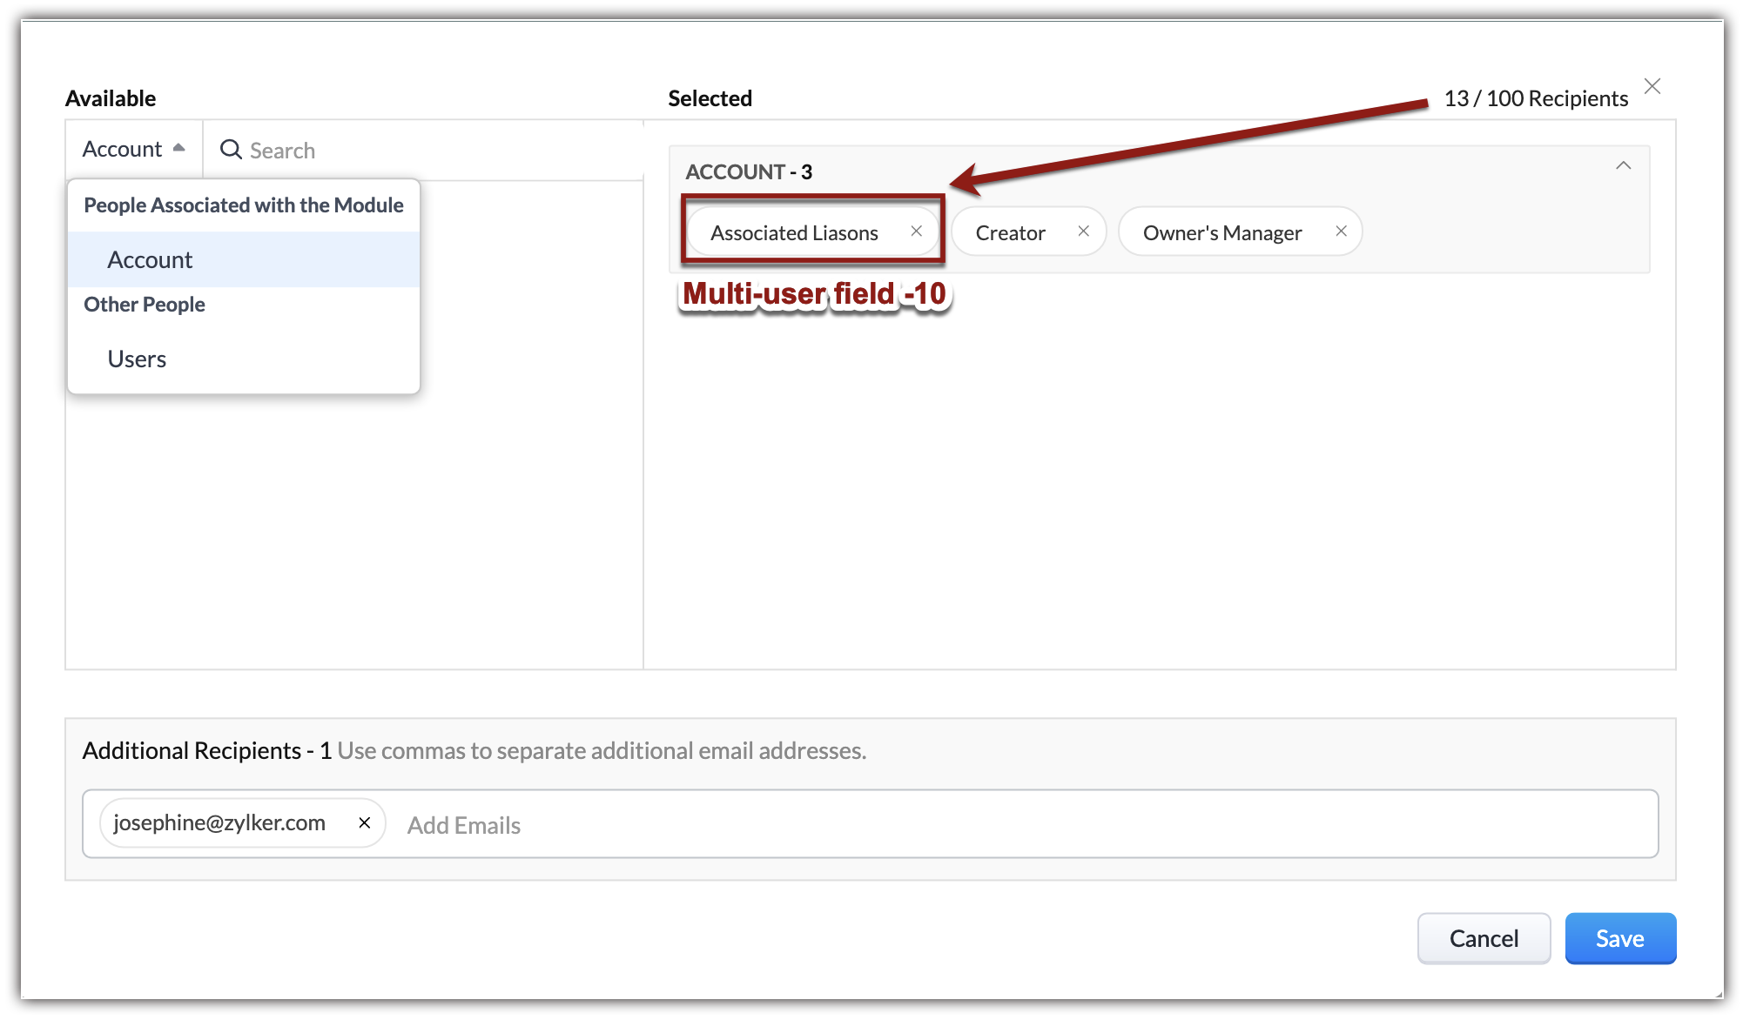Toggle the Account module dropdown
This screenshot has height=1020, width=1743.
pyautogui.click(x=123, y=149)
